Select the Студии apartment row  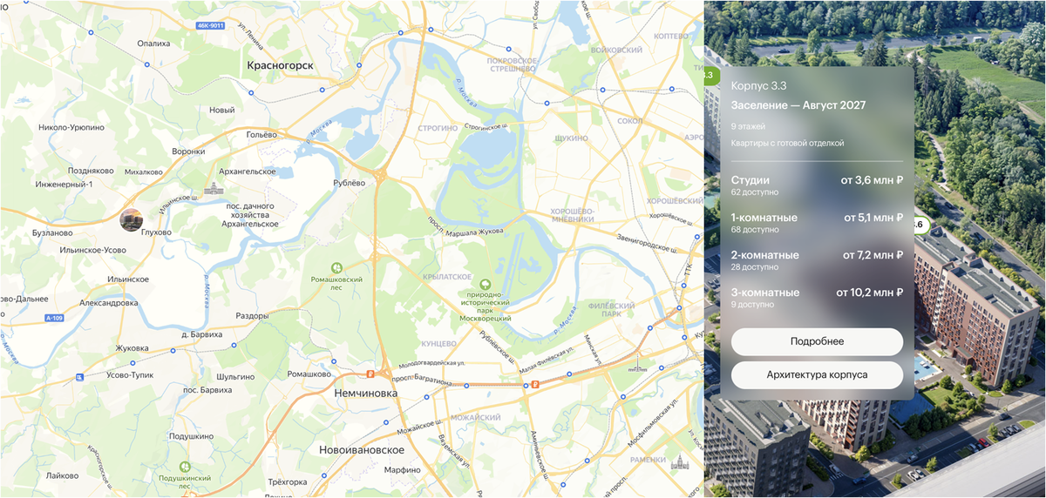(x=817, y=185)
